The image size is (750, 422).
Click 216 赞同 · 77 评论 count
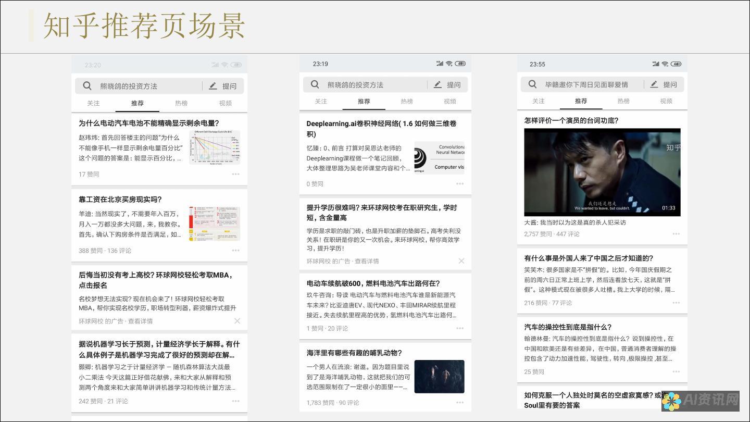click(x=548, y=303)
